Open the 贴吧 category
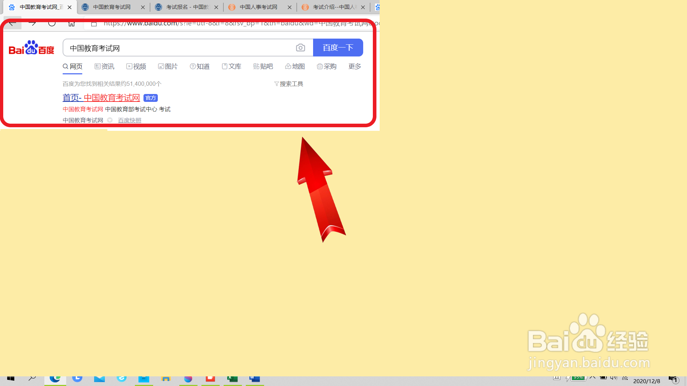The height and width of the screenshot is (386, 687). click(x=263, y=66)
